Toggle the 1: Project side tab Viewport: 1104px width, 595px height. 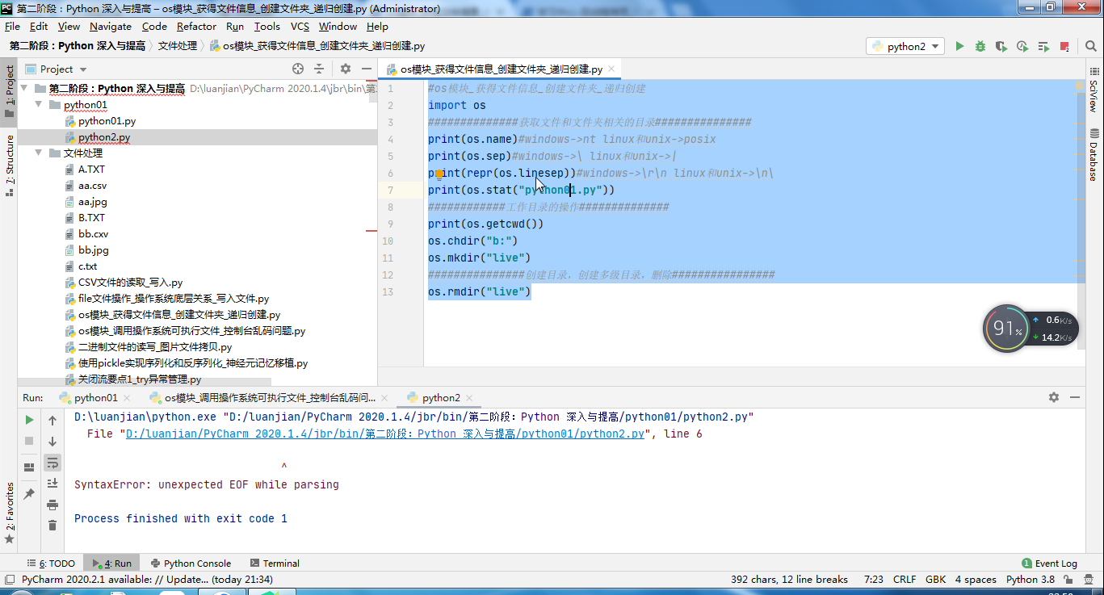coord(10,91)
